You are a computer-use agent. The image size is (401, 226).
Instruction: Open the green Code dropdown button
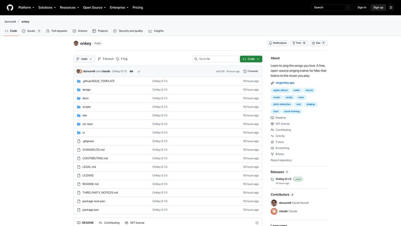coord(251,59)
